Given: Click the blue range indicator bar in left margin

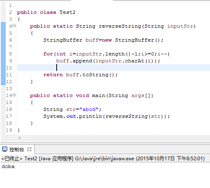Looking at the screenshot, I should [x=3, y=53].
